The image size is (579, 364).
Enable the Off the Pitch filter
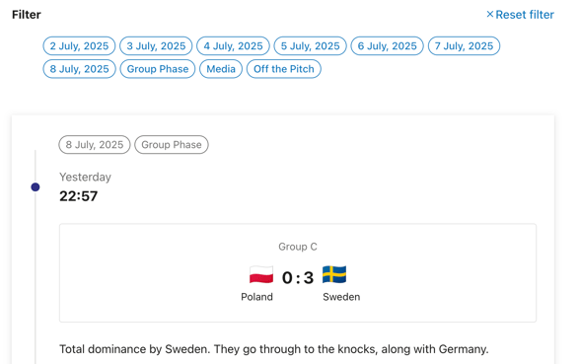284,69
